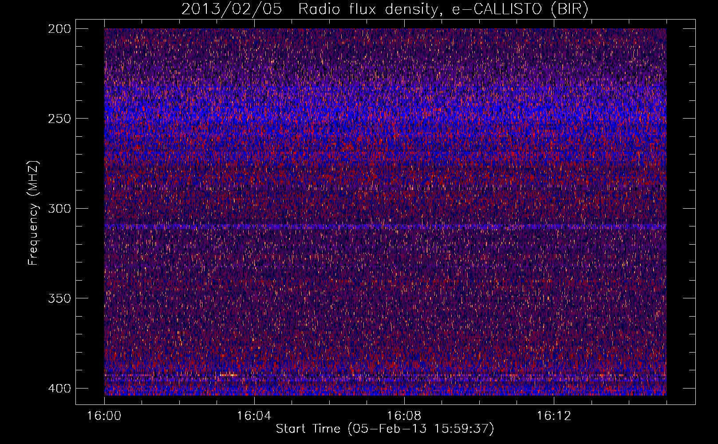
Task: Click the purple horizontal line near 310 MHz
Action: click(x=385, y=226)
